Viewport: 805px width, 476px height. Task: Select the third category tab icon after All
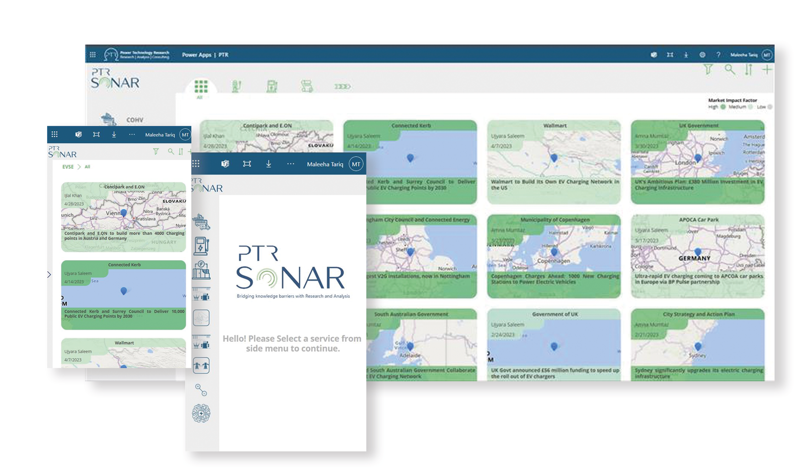(272, 87)
